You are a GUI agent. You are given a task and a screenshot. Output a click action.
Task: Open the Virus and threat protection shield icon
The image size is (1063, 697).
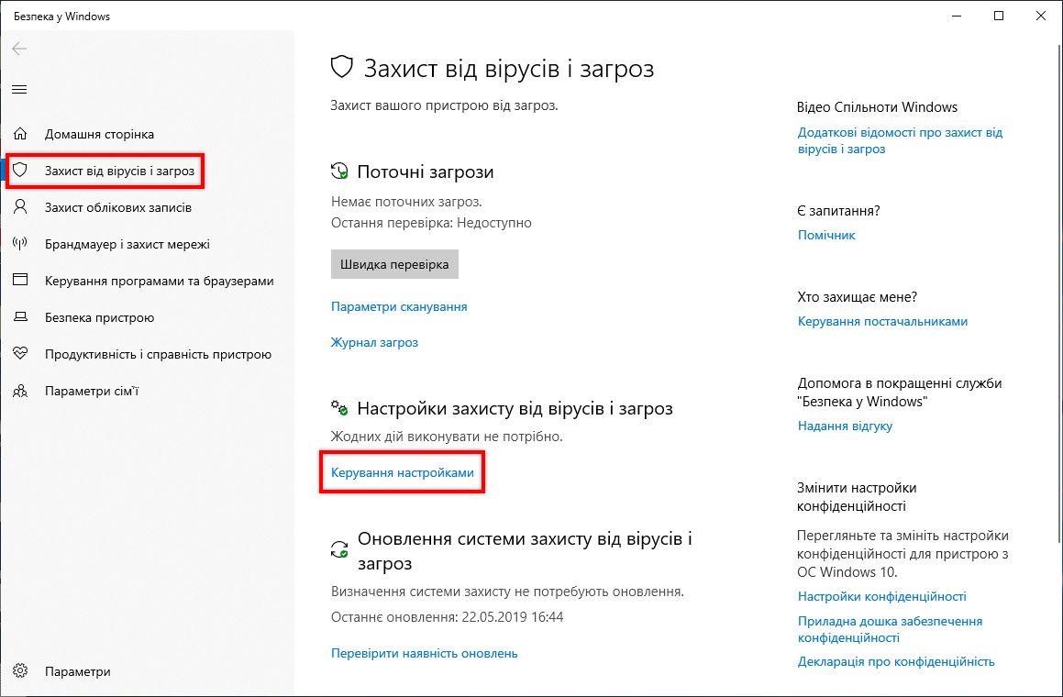pyautogui.click(x=22, y=171)
